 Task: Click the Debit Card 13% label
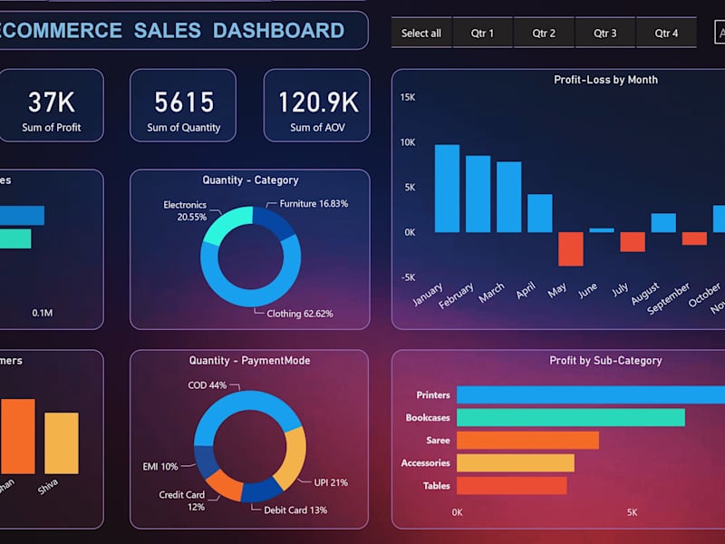(295, 510)
